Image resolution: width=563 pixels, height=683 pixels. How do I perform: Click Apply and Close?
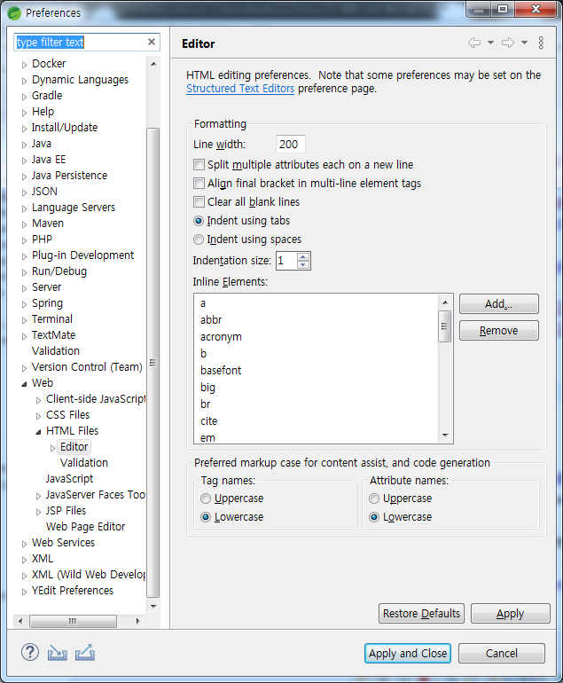pyautogui.click(x=408, y=654)
